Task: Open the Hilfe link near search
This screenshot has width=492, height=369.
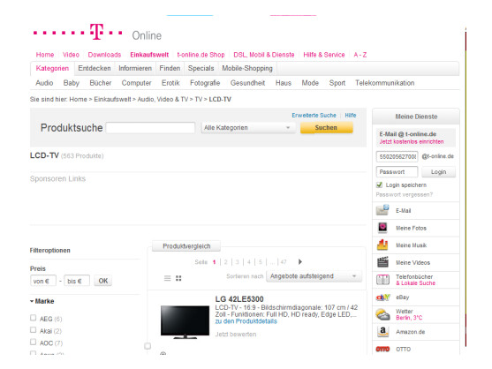Action: (351, 116)
